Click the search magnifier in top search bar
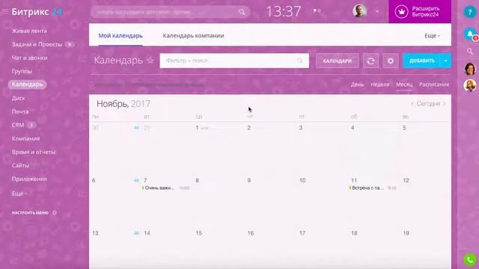The image size is (479, 269). (242, 12)
